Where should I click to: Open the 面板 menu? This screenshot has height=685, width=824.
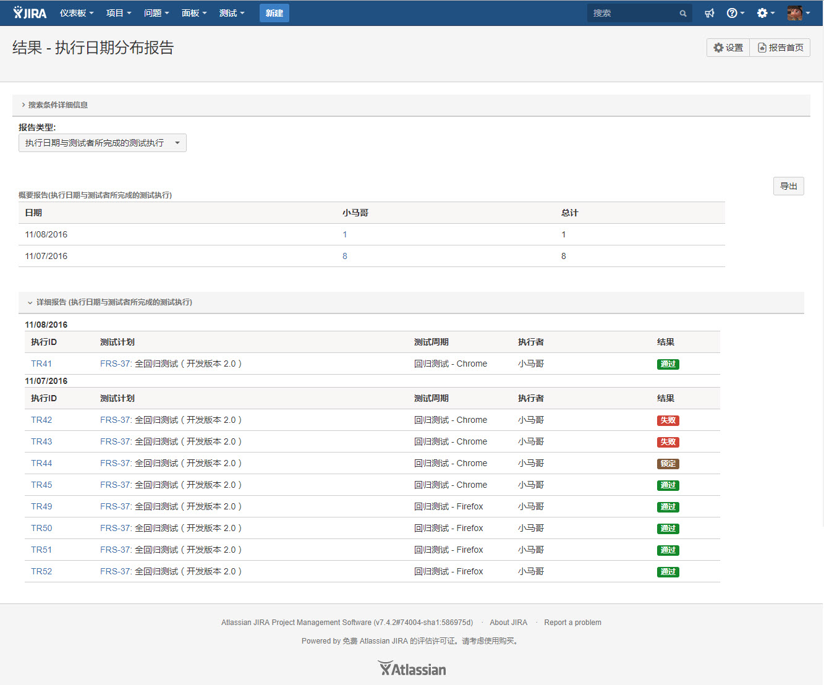(194, 13)
